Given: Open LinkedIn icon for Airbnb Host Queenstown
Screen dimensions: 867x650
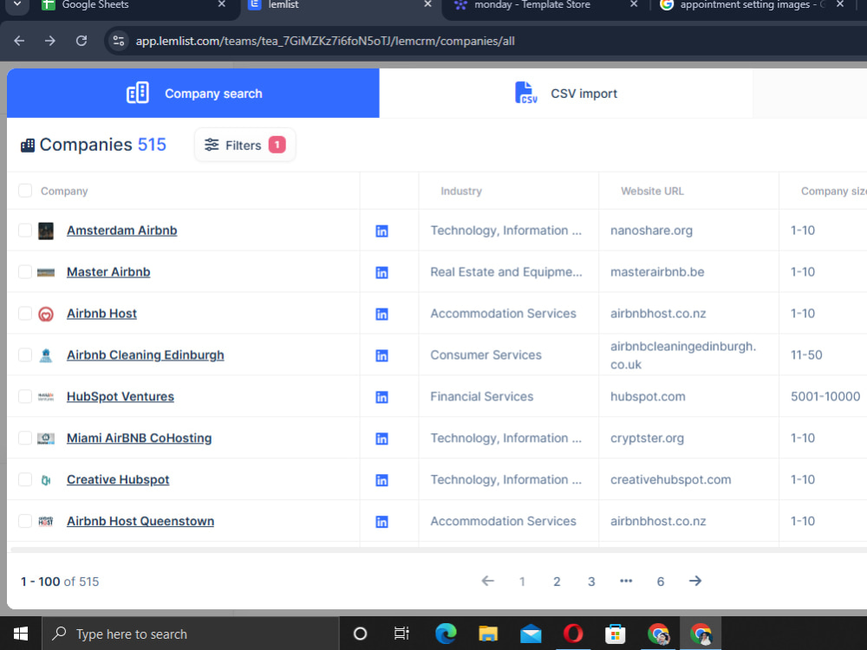Looking at the screenshot, I should pyautogui.click(x=381, y=521).
